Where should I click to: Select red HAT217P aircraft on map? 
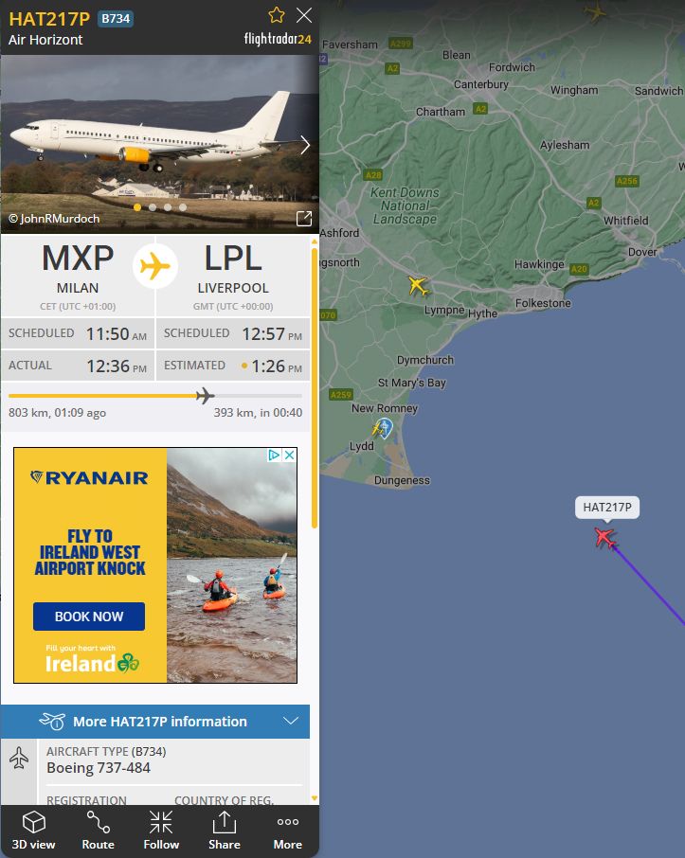pyautogui.click(x=605, y=538)
